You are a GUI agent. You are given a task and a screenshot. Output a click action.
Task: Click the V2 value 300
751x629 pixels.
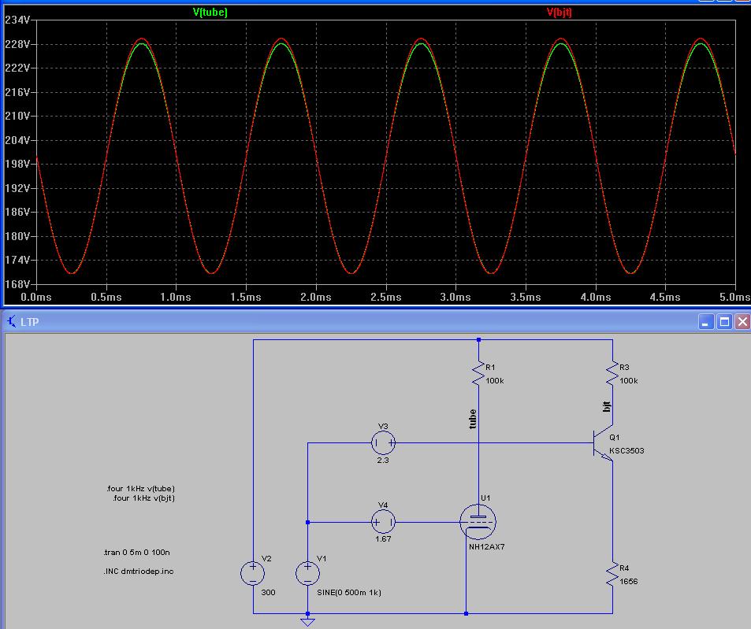click(x=268, y=592)
